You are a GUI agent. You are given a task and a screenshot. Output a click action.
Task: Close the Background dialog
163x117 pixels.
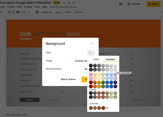(92, 43)
